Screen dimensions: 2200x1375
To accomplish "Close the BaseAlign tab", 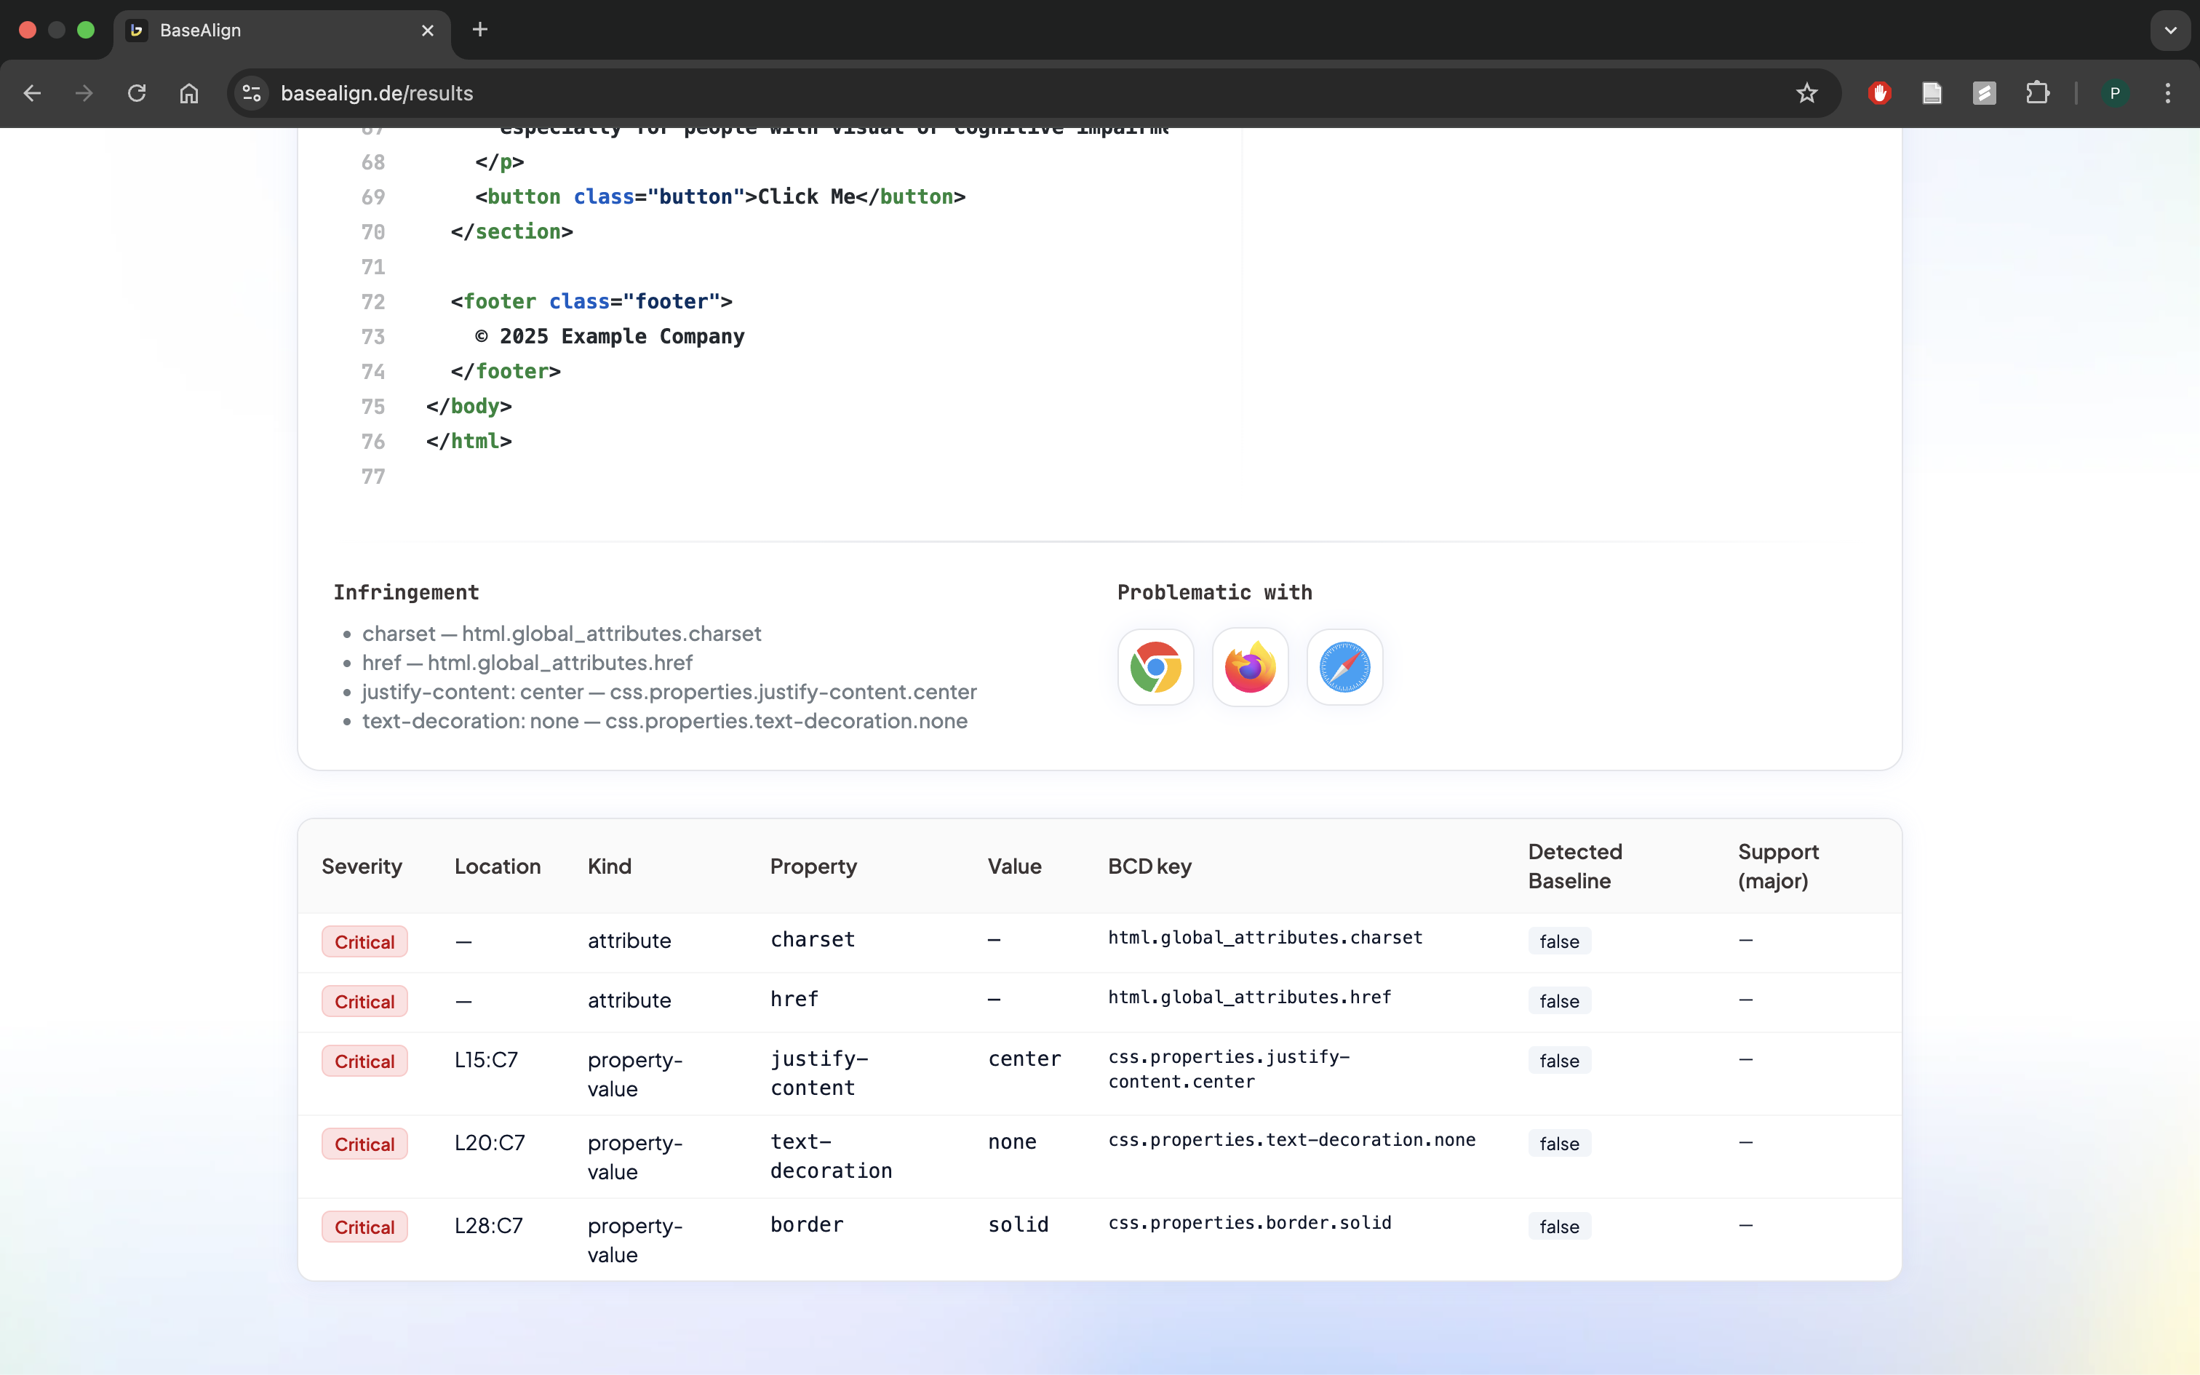I will click(427, 30).
